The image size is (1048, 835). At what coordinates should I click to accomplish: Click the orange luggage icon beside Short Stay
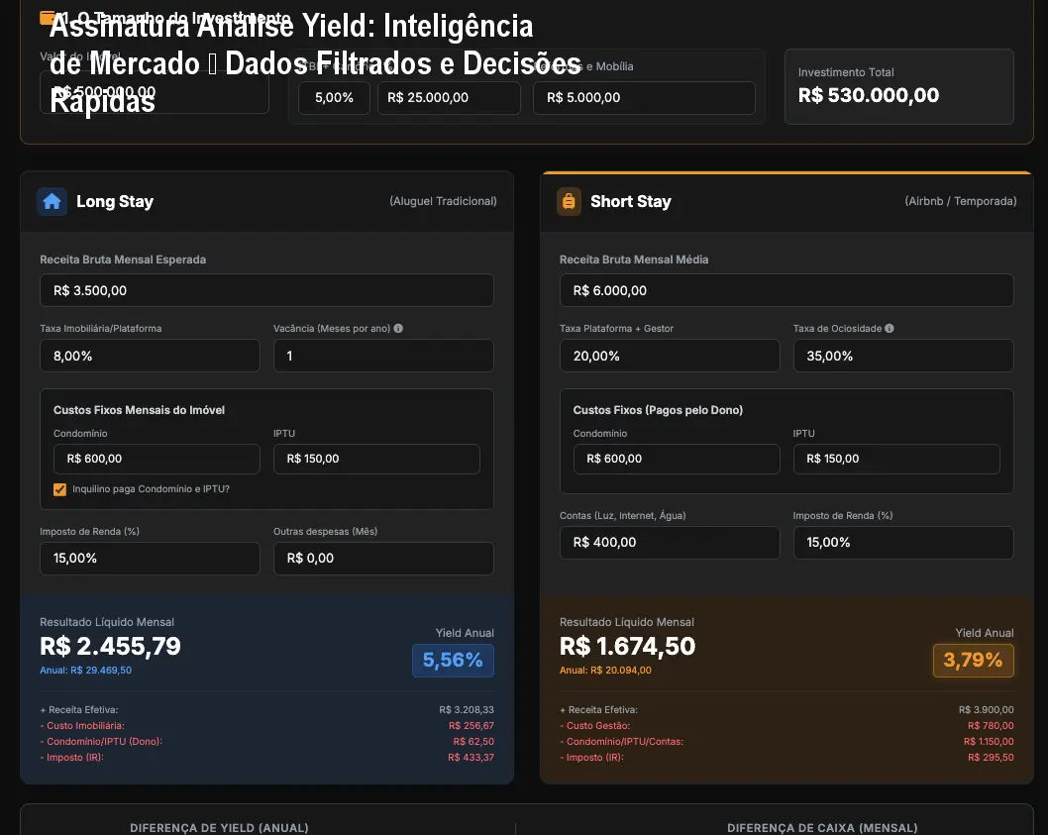(x=569, y=201)
